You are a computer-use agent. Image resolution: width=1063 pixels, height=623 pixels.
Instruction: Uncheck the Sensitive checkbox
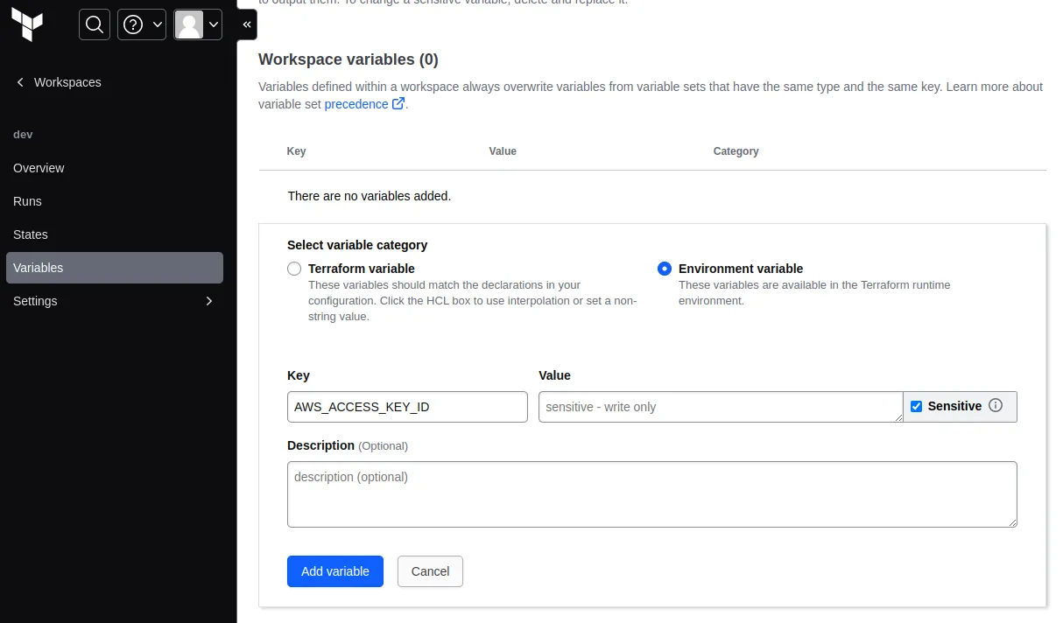click(x=916, y=405)
